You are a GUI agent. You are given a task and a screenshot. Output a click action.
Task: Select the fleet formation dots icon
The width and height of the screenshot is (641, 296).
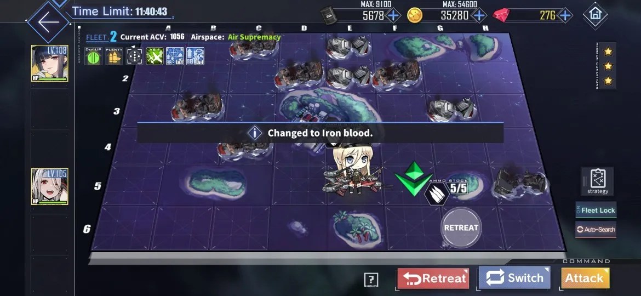tap(134, 56)
